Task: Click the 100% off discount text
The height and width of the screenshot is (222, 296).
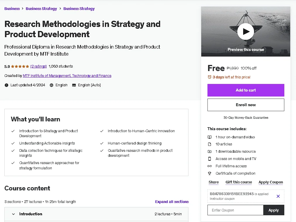Action: (x=248, y=68)
